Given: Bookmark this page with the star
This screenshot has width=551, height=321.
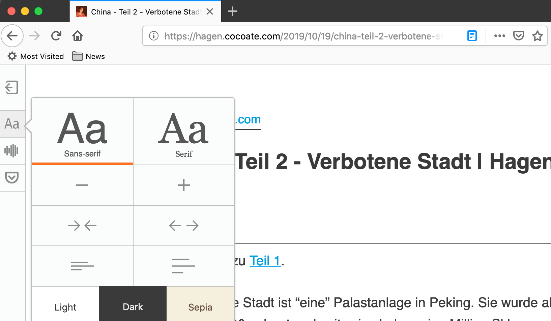Looking at the screenshot, I should coord(537,36).
